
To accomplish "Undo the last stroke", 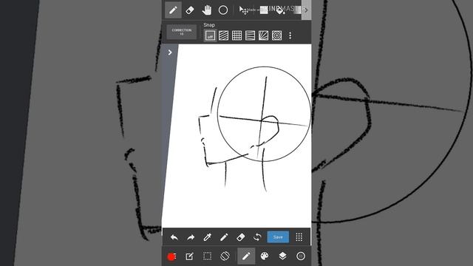I will click(174, 237).
